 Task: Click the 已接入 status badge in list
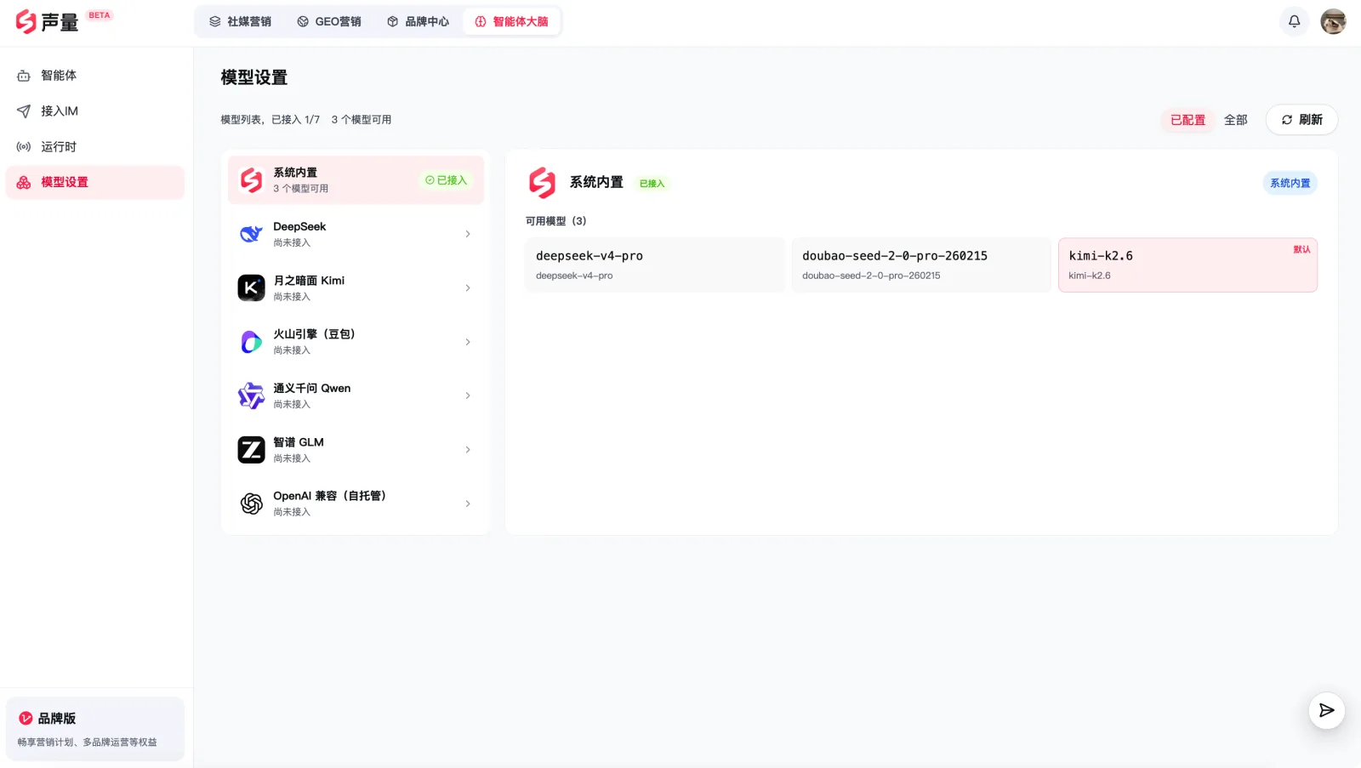(x=446, y=180)
